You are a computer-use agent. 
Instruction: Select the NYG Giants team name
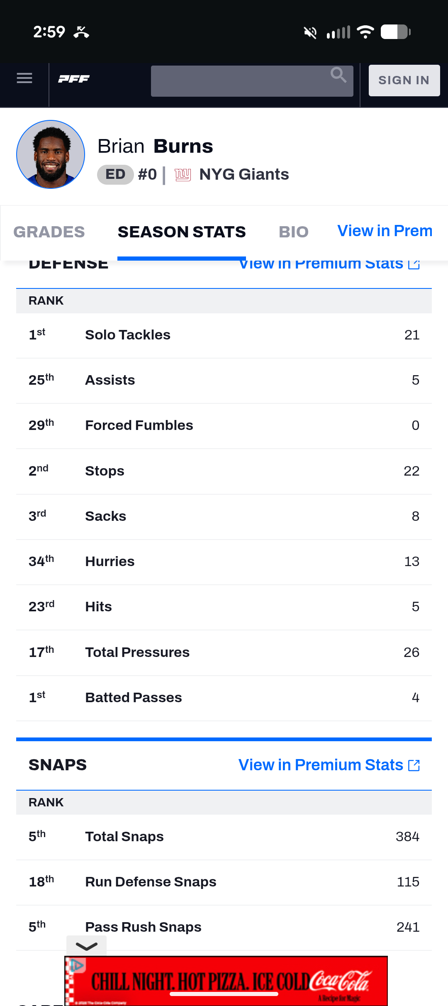[x=244, y=174]
